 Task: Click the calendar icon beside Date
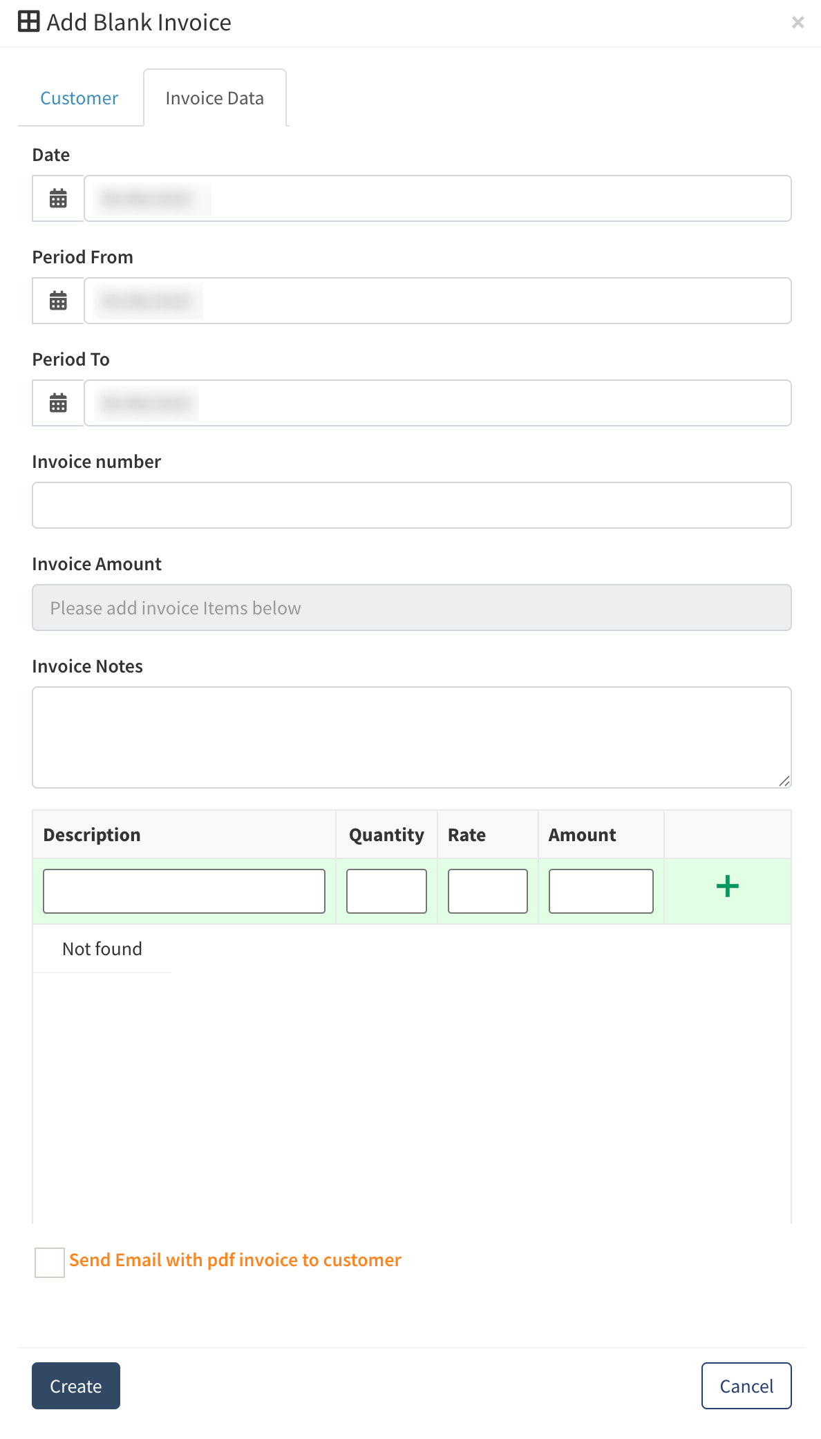tap(58, 199)
